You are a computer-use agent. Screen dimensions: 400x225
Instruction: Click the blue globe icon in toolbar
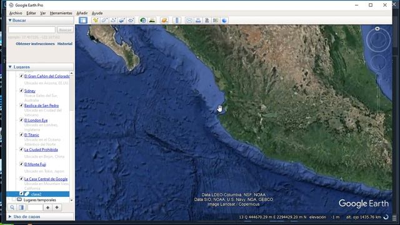point(224,21)
